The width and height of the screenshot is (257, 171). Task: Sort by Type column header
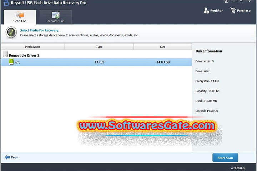coord(99,47)
